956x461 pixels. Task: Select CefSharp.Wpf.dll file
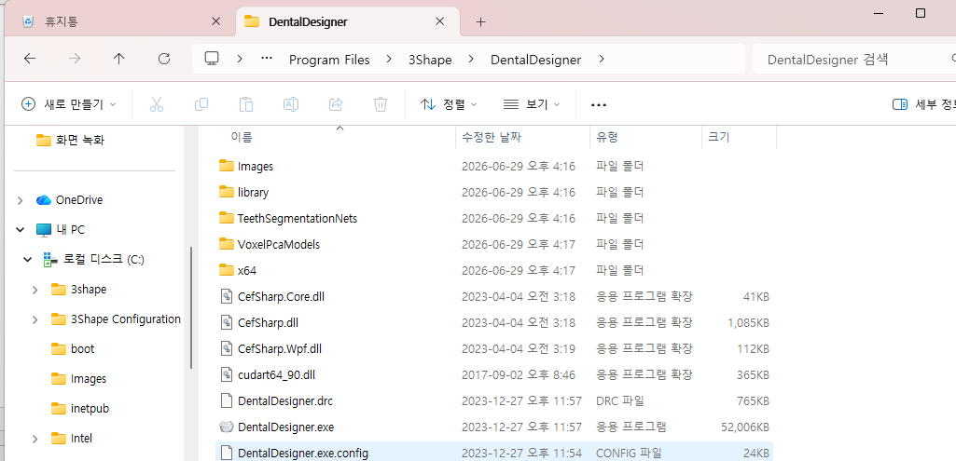pyautogui.click(x=494, y=349)
